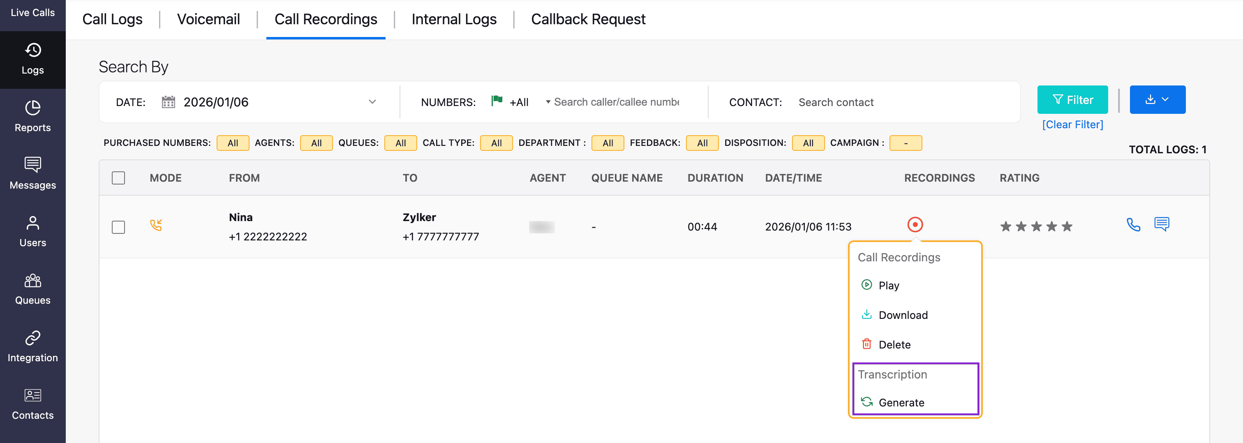Open the message icon in Nina's row
This screenshot has width=1243, height=443.
click(1162, 224)
